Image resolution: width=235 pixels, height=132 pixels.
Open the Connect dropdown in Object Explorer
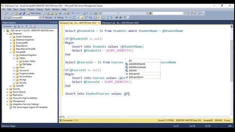tap(8, 26)
